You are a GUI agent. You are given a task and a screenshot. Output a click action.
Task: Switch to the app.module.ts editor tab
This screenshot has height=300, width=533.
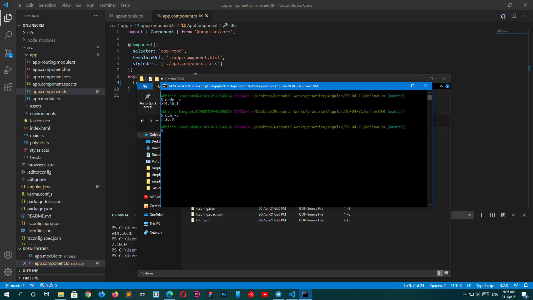129,16
